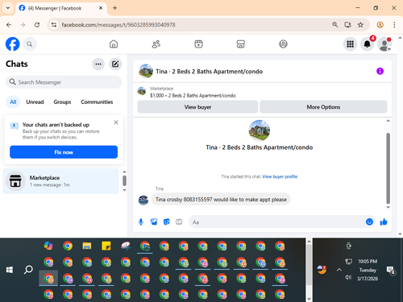Open the View buyer profile link
Viewport: 403px width, 302px height.
[x=280, y=176]
